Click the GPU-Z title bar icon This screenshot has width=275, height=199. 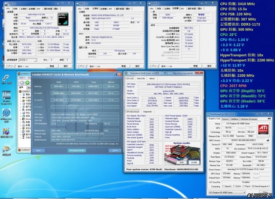[208, 114]
